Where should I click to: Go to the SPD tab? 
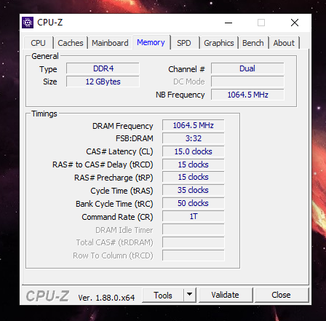pyautogui.click(x=184, y=43)
